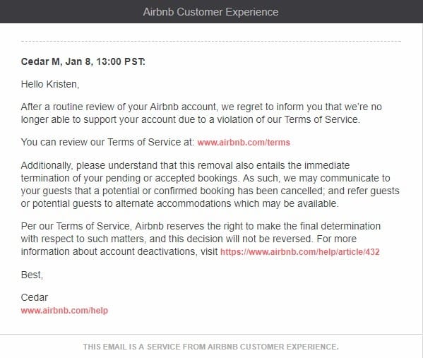Click the line 'or potential guests to alternate accommodations'
The width and height of the screenshot is (423, 358).
(179, 203)
